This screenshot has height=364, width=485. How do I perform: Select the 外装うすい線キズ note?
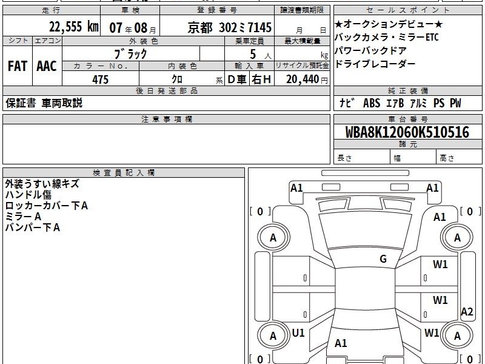(x=42, y=184)
